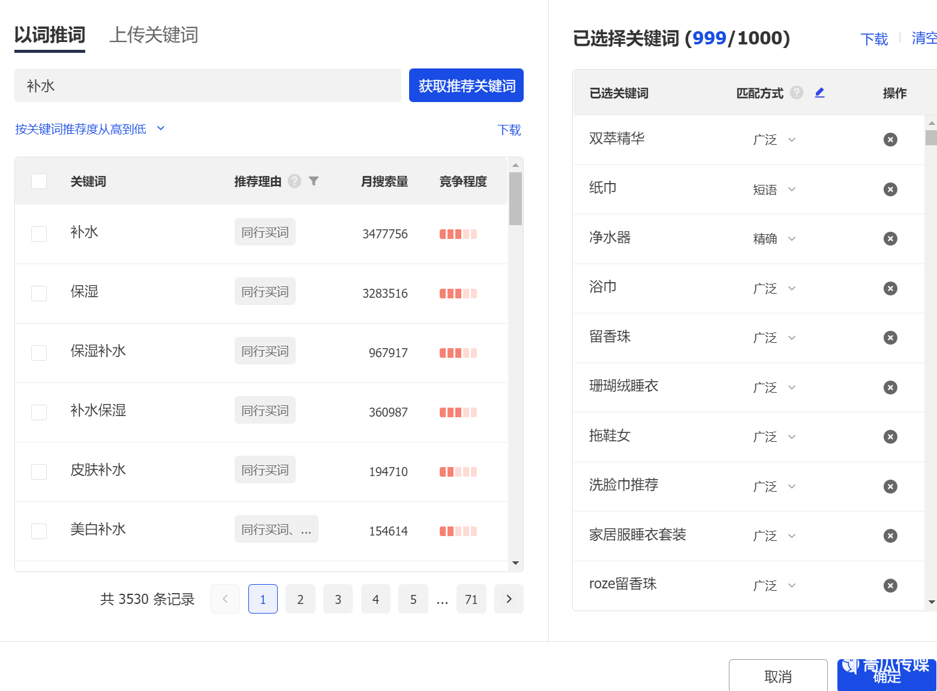Change match type for 浴巾 keyword
The height and width of the screenshot is (691, 937).
[774, 288]
